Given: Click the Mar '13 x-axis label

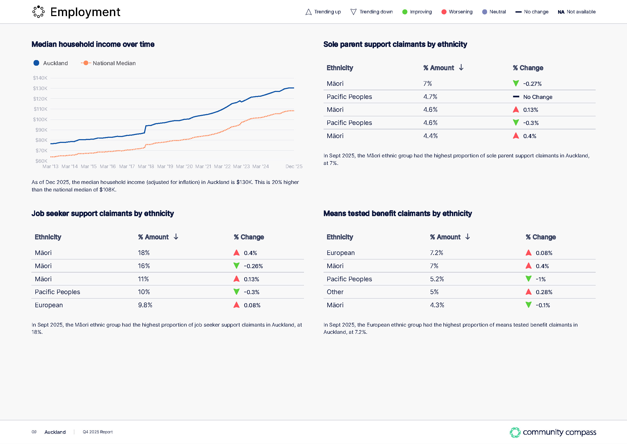Looking at the screenshot, I should tap(51, 167).
